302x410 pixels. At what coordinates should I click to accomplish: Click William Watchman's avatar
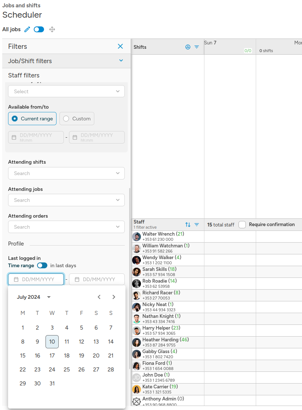coord(137,248)
